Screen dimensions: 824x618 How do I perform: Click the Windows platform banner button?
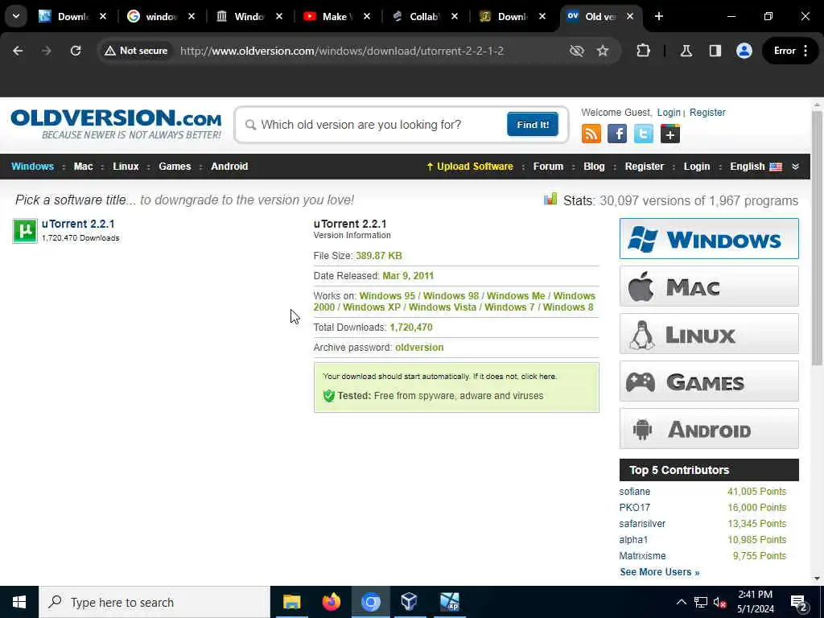[x=709, y=238]
